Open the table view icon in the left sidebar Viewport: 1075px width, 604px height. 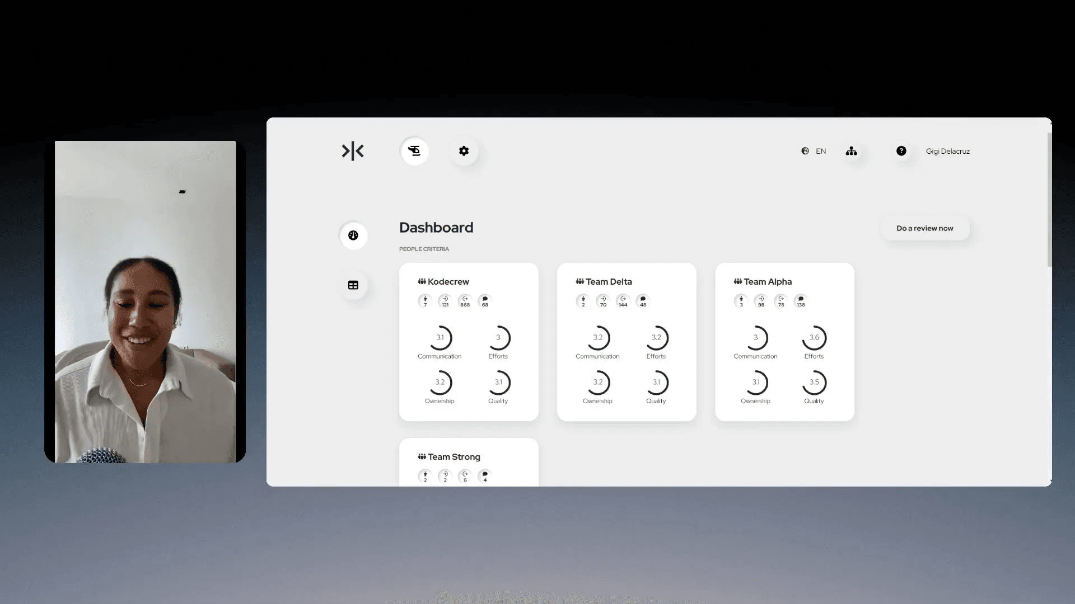pos(353,285)
